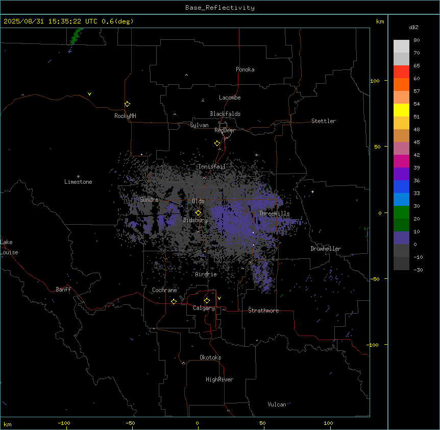The width and height of the screenshot is (440, 430).
Task: Click the white caret marker just above Lacombe
Action: coord(203,100)
